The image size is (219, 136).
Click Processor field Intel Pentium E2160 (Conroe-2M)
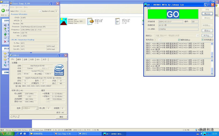[39, 27]
